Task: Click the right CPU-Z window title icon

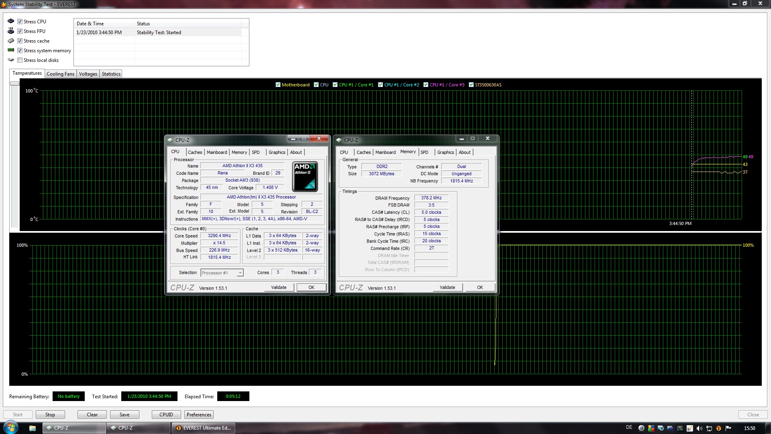Action: click(x=339, y=140)
